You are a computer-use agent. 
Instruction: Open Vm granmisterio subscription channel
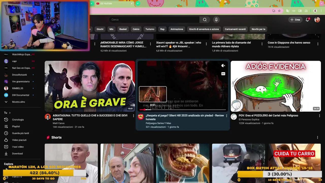pos(20,82)
